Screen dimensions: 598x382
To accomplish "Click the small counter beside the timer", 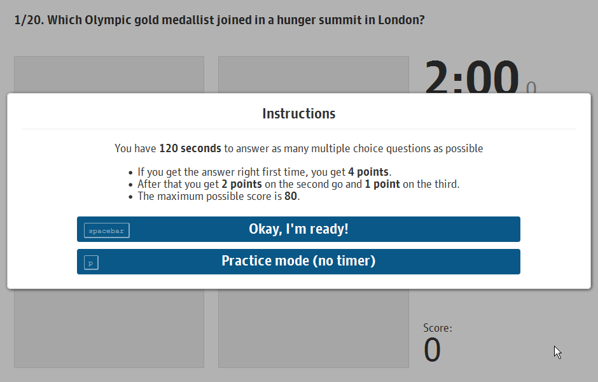I will coord(531,88).
